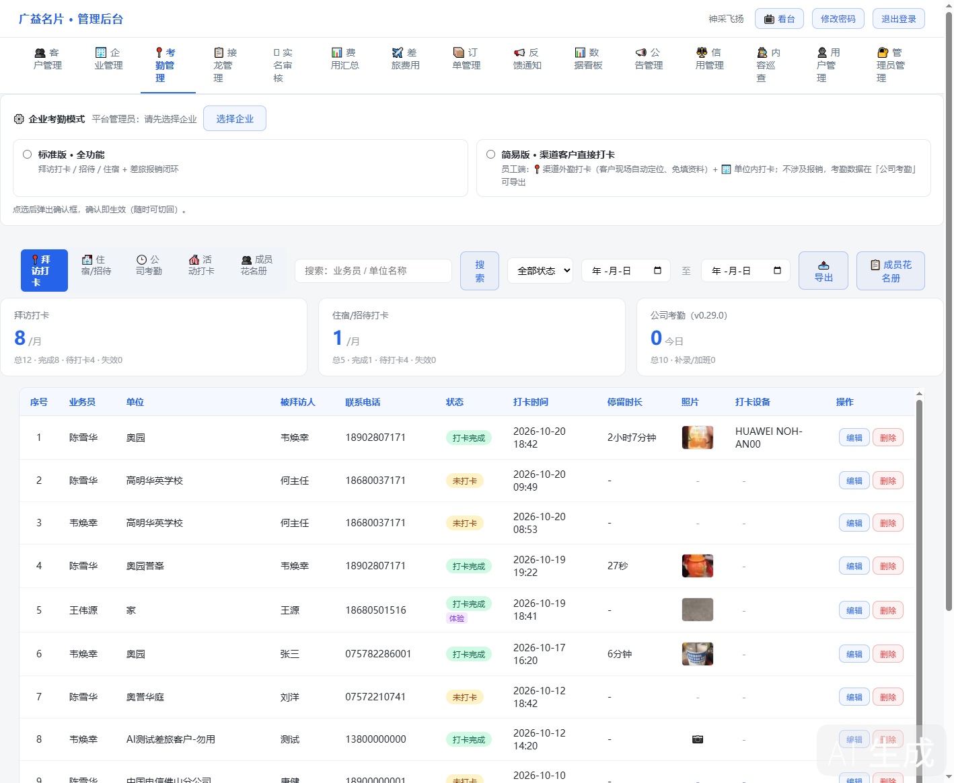Open 成员花名册 button at right
This screenshot has height=783, width=954.
891,271
